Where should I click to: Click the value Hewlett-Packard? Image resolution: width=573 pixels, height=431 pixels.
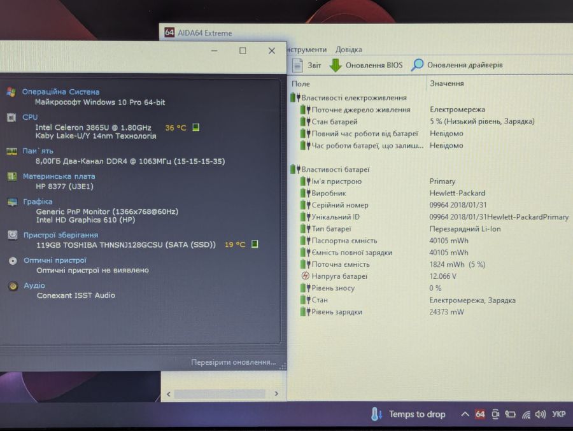click(x=457, y=193)
